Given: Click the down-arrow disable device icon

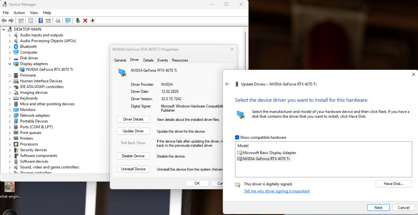Looking at the screenshot, I should (92, 21).
